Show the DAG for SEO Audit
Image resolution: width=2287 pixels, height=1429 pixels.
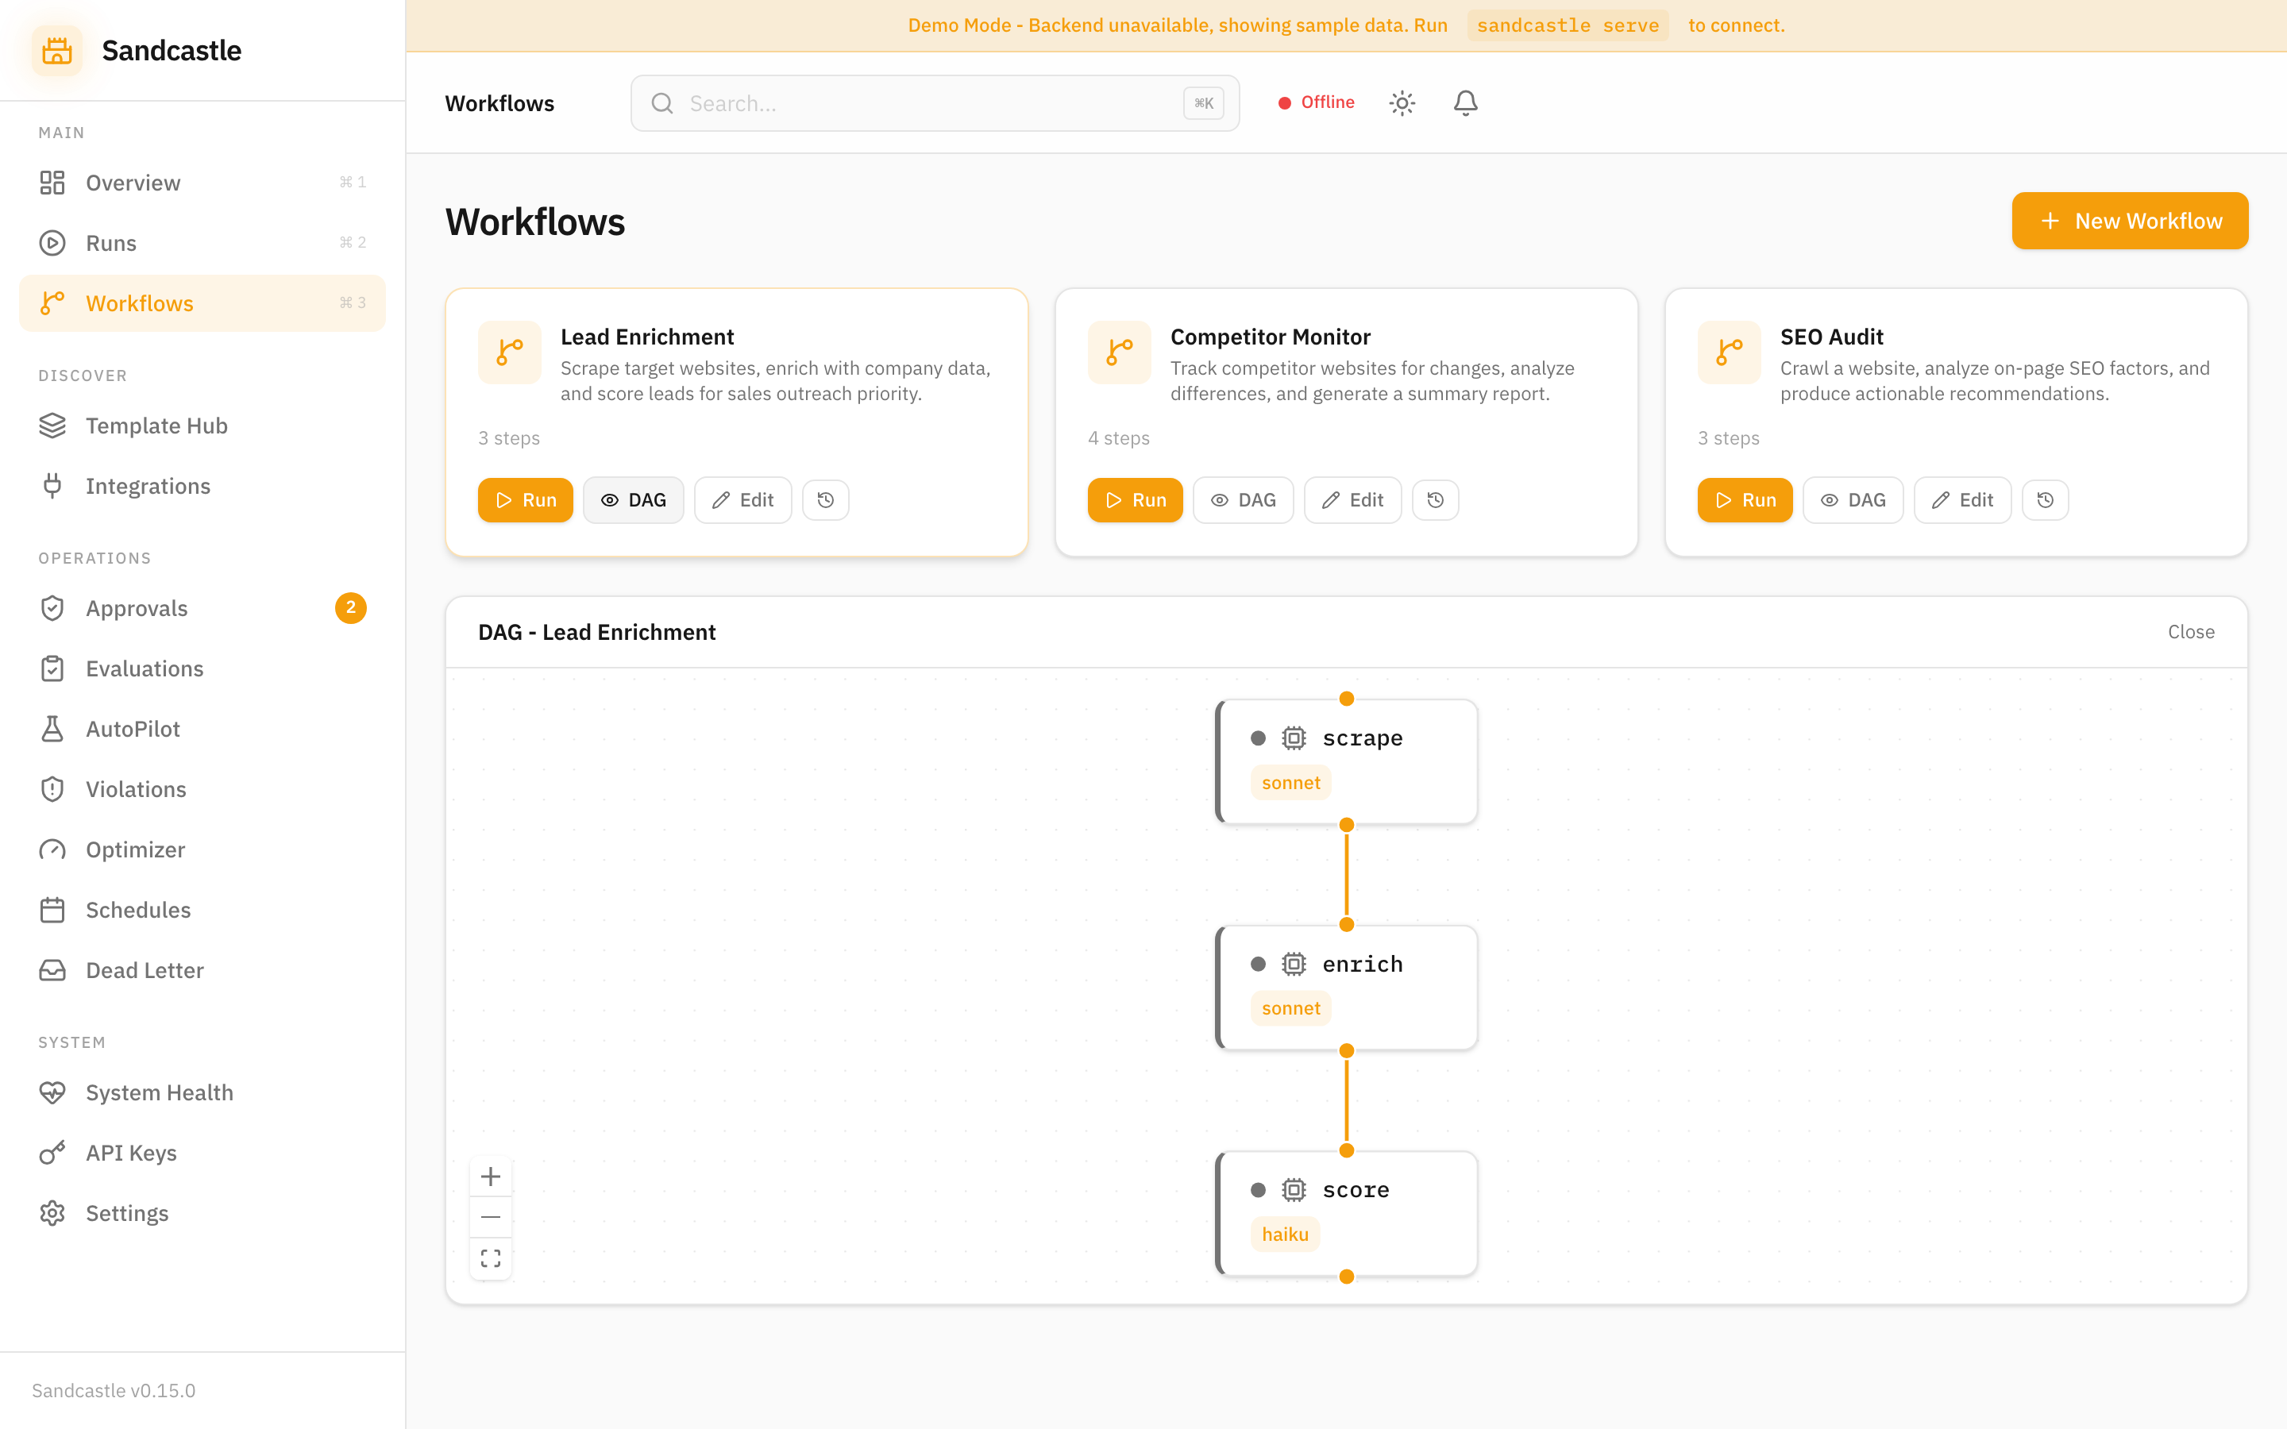(1853, 500)
